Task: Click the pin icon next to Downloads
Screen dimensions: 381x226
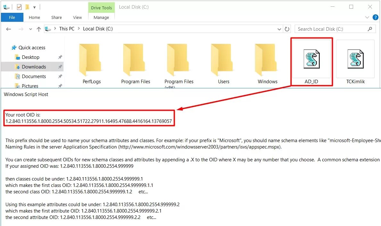Action: 60,67
